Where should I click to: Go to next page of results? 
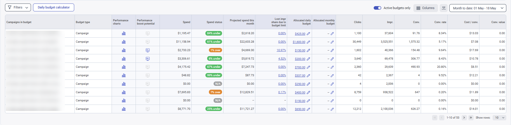[464, 117]
